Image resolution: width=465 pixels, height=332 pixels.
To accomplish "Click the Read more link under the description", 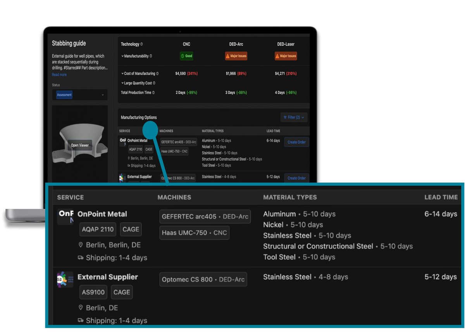I will 59,75.
